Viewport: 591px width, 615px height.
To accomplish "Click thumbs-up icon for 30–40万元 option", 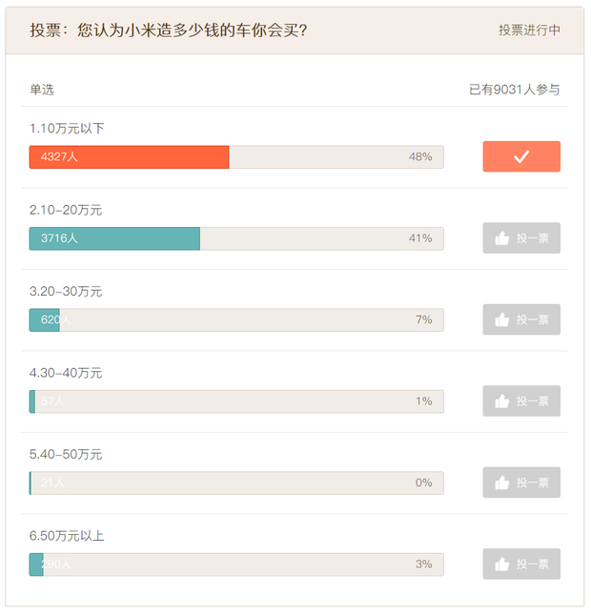I will click(502, 401).
